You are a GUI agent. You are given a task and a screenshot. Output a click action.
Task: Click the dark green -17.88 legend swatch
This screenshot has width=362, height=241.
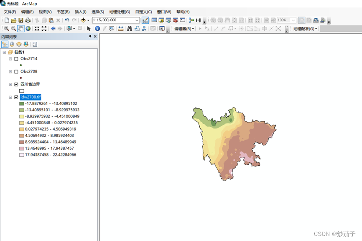(x=22, y=103)
